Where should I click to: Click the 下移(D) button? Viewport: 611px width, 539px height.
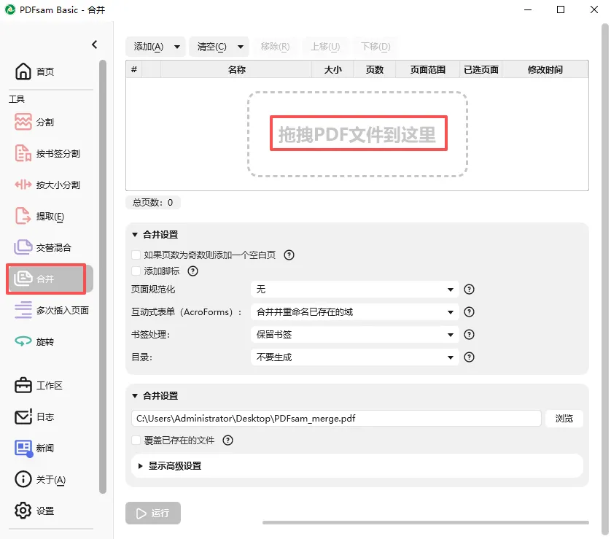point(375,47)
